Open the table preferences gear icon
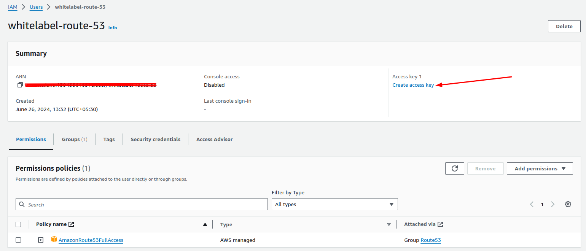 click(x=568, y=204)
